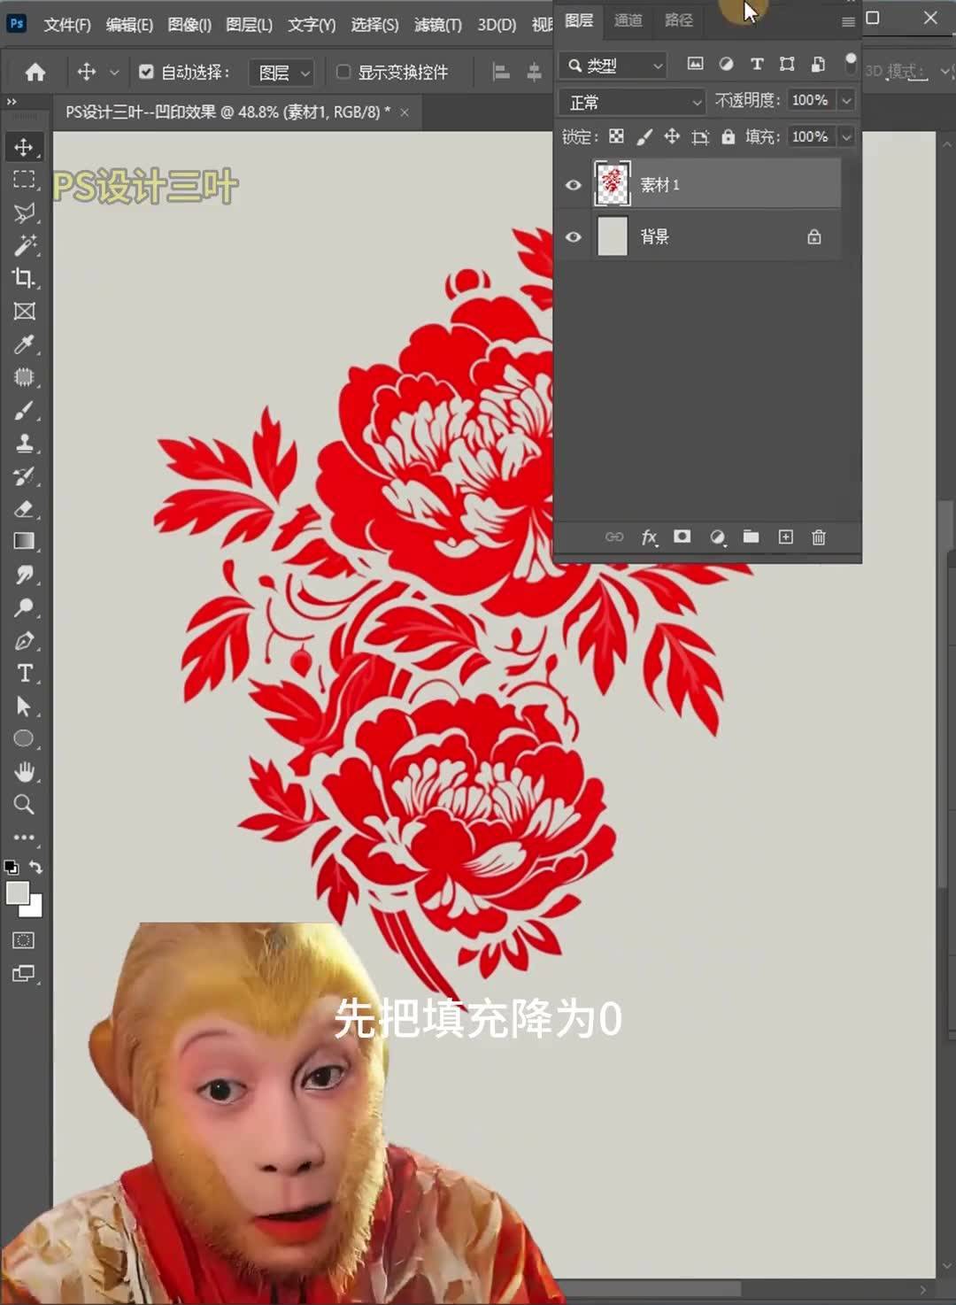Switch to the 通道 tab
The image size is (956, 1305).
point(628,22)
